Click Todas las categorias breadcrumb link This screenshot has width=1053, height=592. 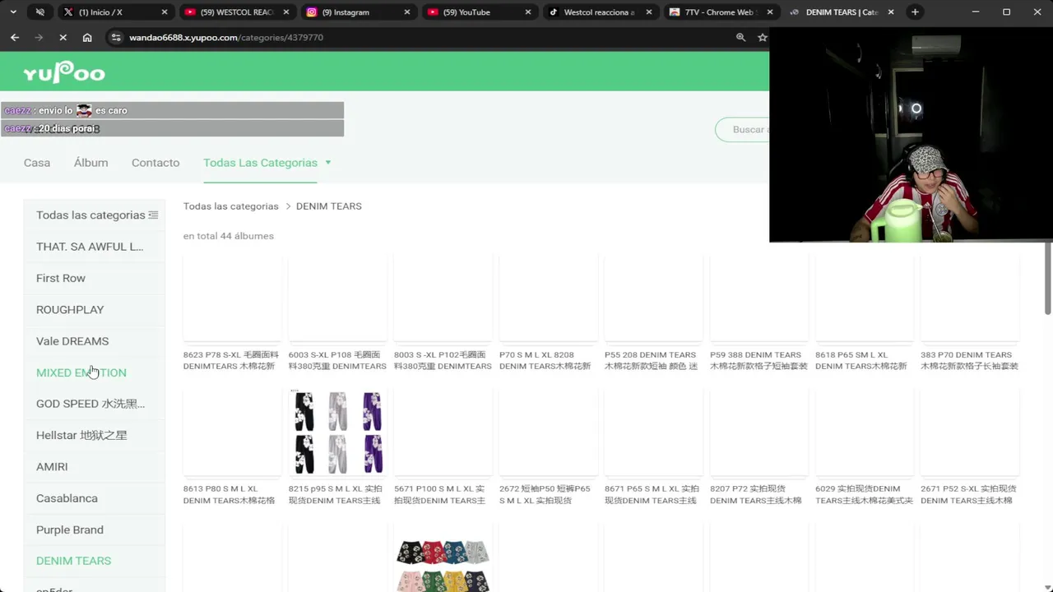(x=231, y=206)
